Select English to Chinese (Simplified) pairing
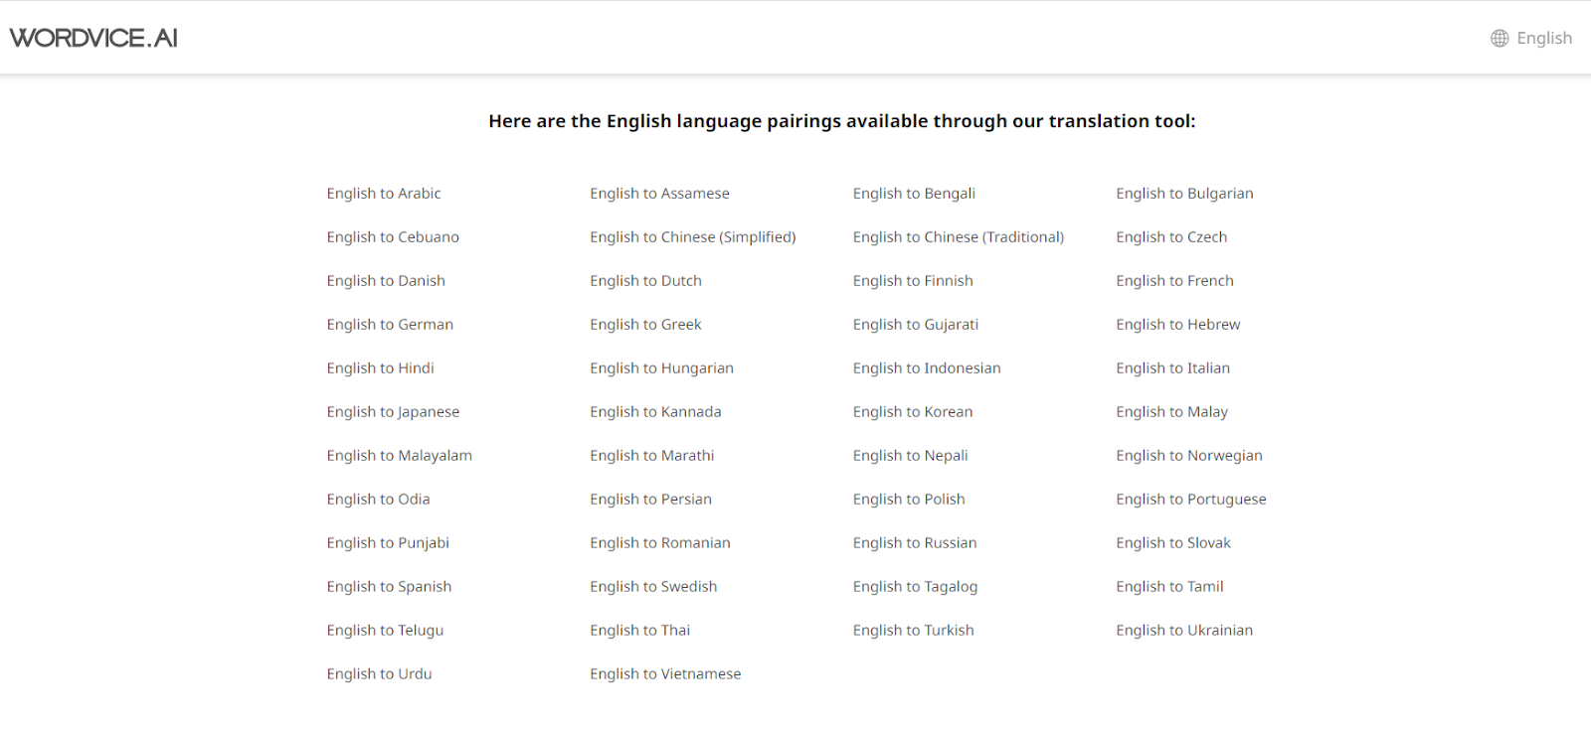 (x=692, y=237)
